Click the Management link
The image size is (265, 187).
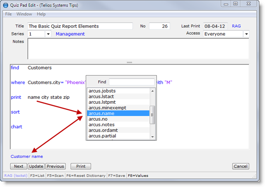pos(70,34)
